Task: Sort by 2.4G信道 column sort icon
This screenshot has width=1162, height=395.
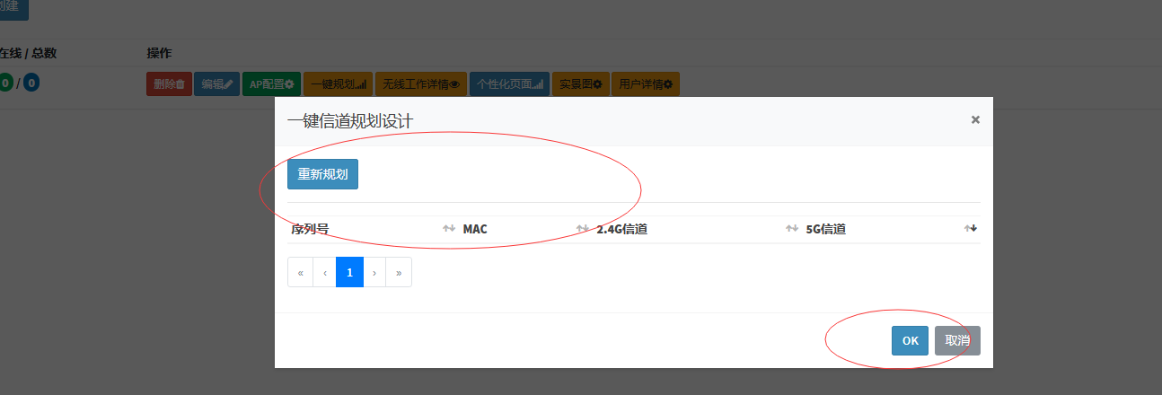Action: tap(791, 229)
